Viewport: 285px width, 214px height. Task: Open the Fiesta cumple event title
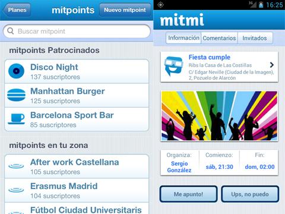(210, 57)
